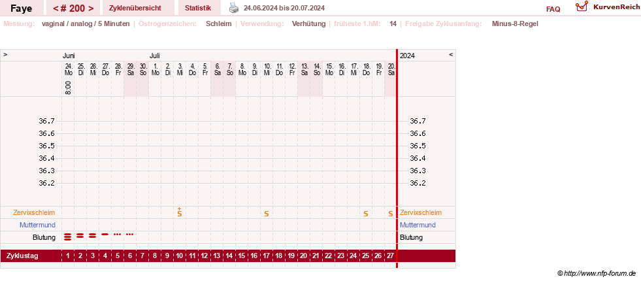Open the Statistik tab

pos(198,8)
